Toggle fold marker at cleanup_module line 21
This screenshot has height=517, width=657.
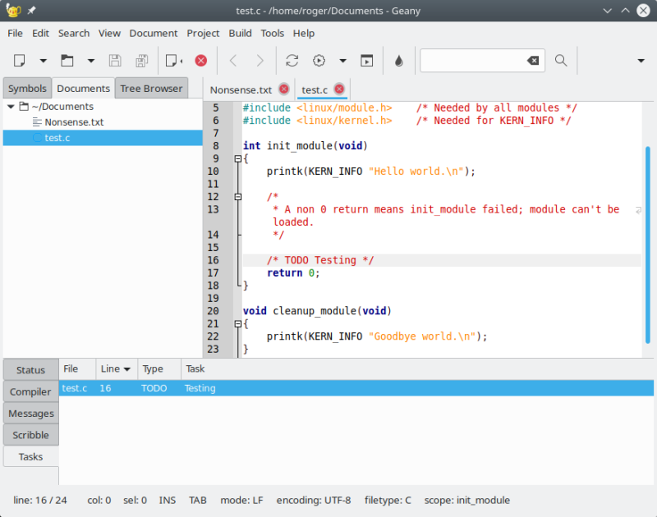point(238,324)
